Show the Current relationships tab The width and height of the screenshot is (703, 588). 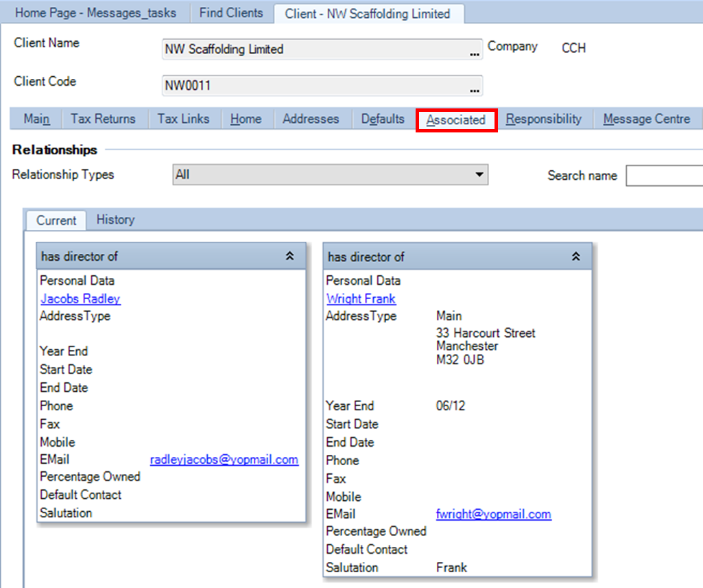(x=56, y=221)
